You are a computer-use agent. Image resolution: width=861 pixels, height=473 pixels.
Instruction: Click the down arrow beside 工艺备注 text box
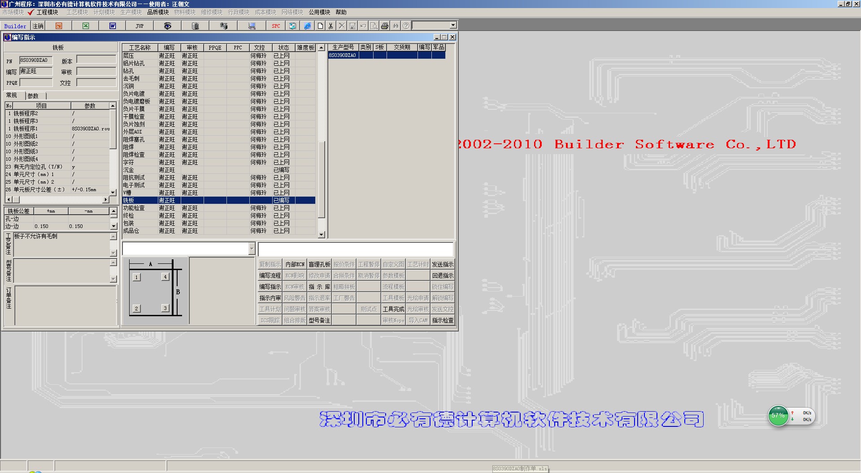point(113,253)
